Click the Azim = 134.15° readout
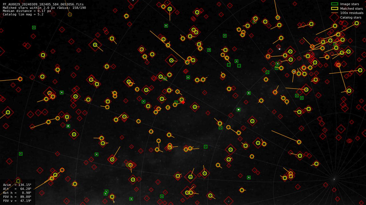Screen dimensions: 366x205 pyautogui.click(x=17, y=185)
